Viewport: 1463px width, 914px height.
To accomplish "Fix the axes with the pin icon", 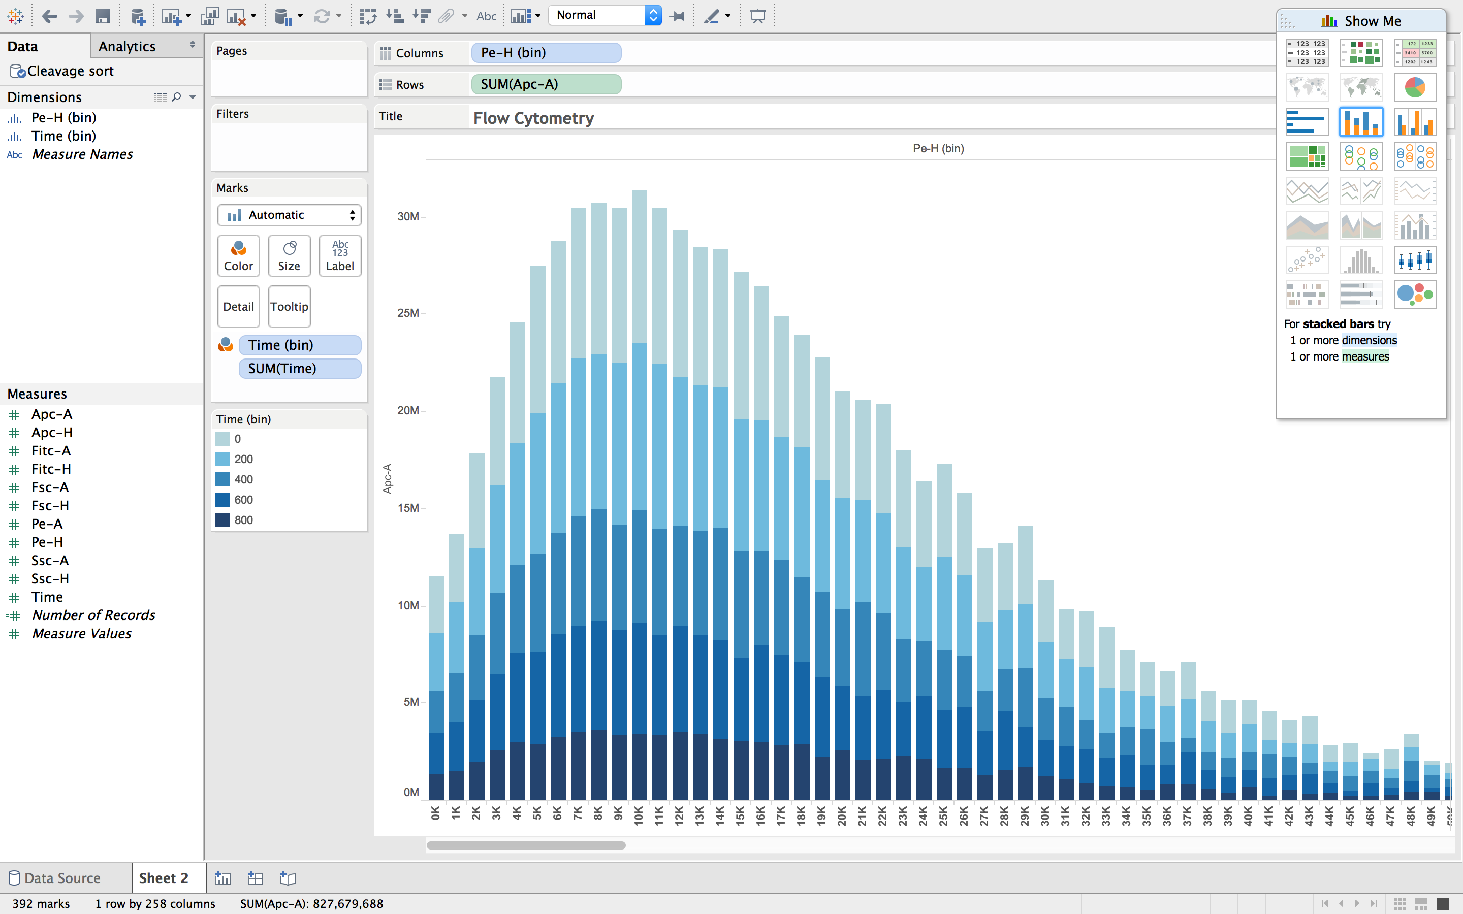I will click(678, 16).
